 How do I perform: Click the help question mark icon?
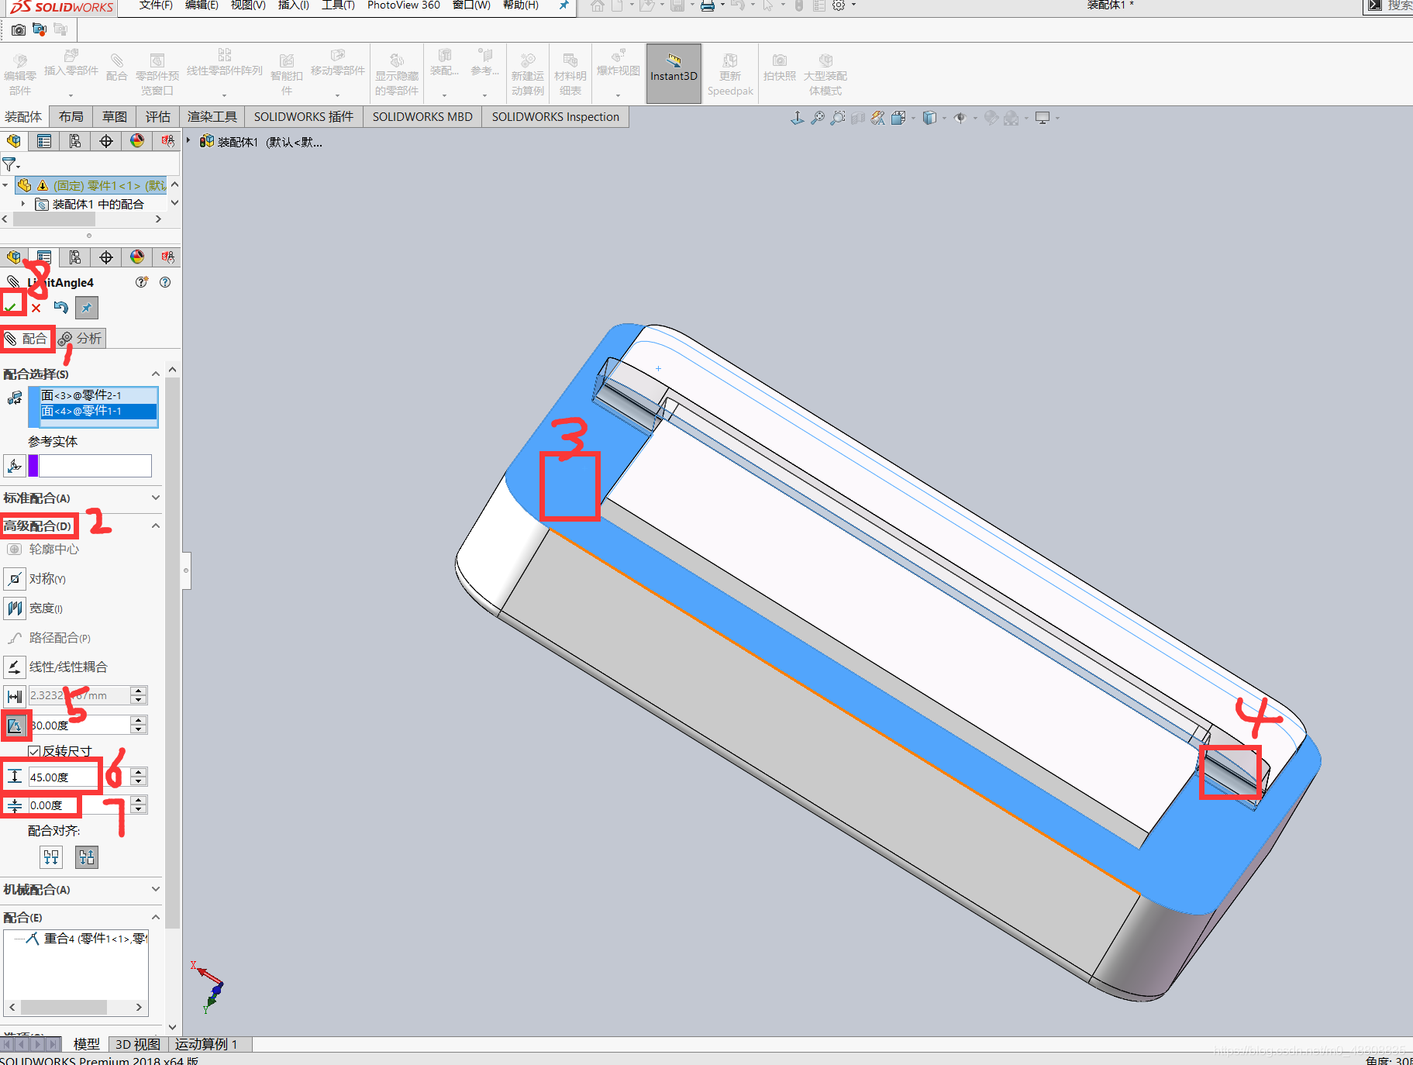[x=165, y=282]
